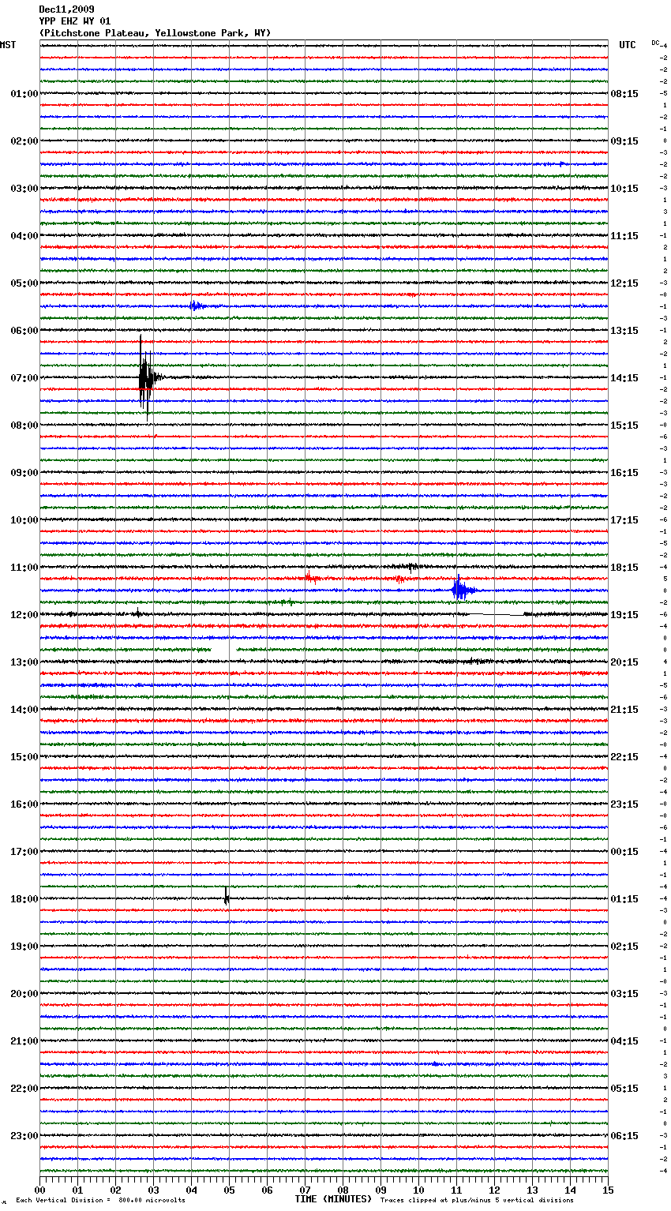Click the Pitchstone Plateau, Yellowstone Park location label

[x=155, y=33]
